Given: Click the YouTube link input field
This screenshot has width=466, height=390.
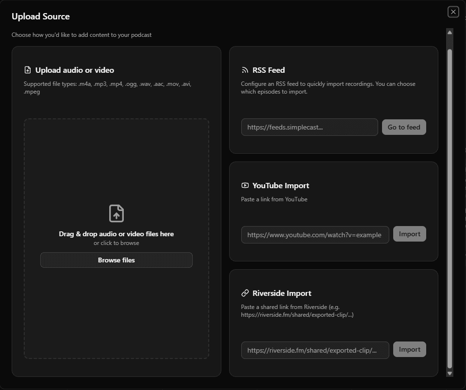Looking at the screenshot, I should point(315,234).
